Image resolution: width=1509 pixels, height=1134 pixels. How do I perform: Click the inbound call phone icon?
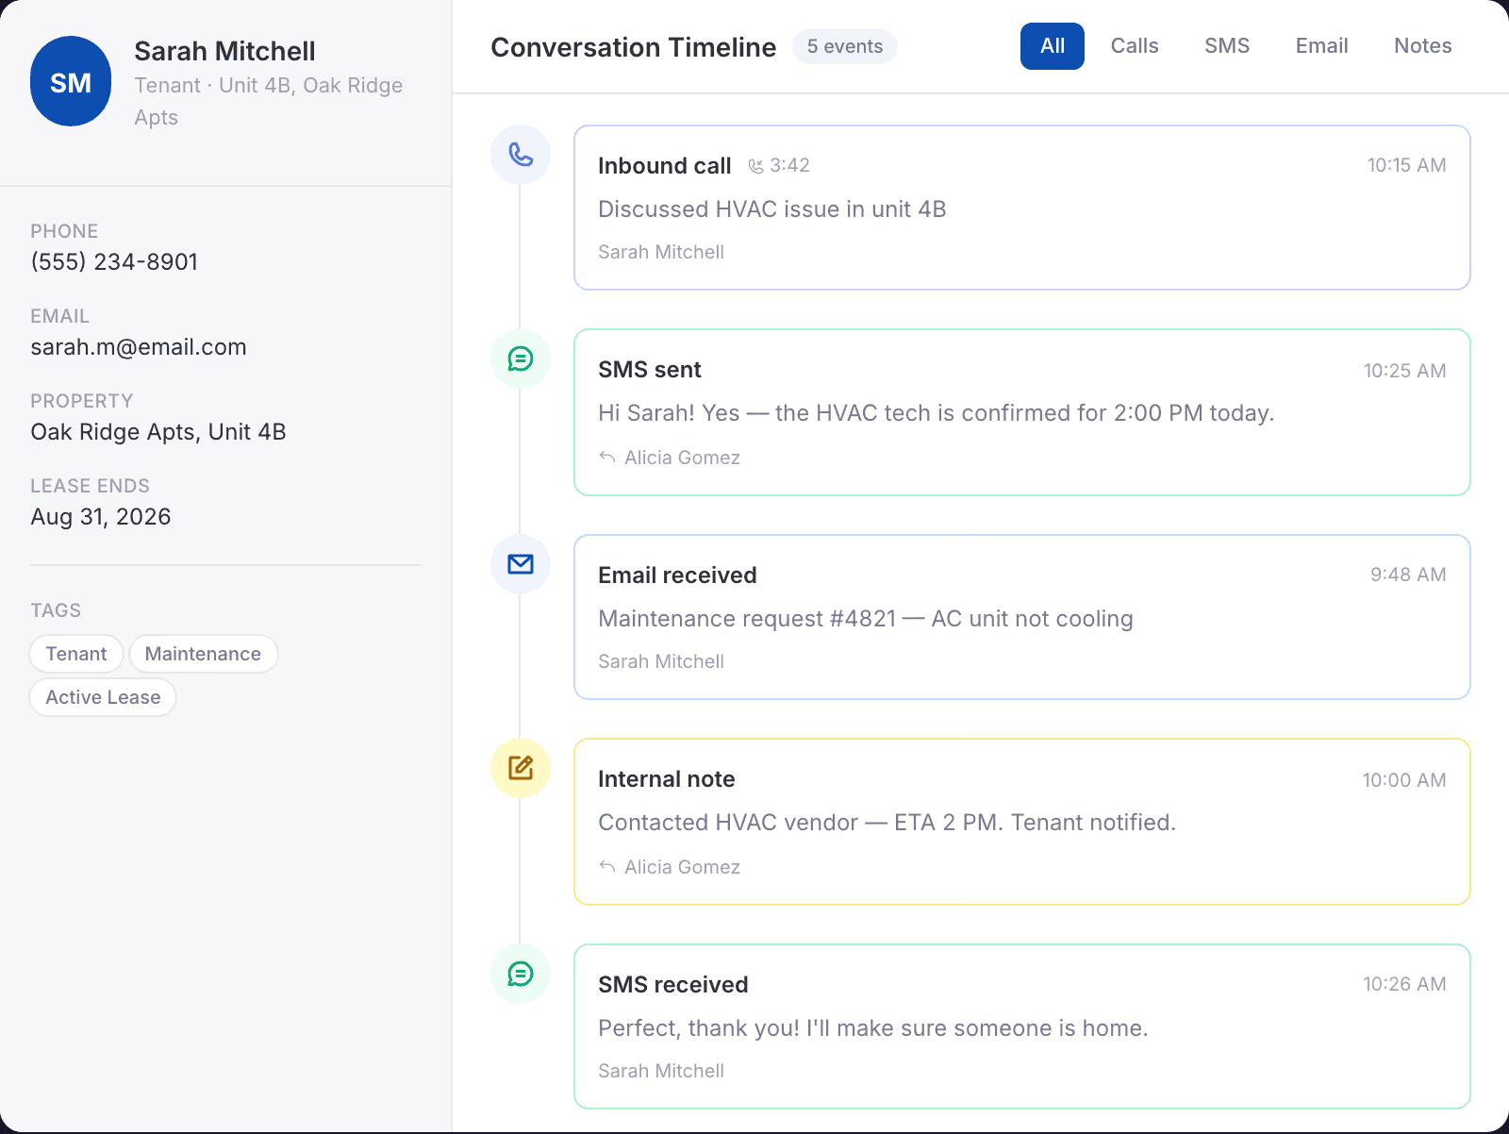520,155
